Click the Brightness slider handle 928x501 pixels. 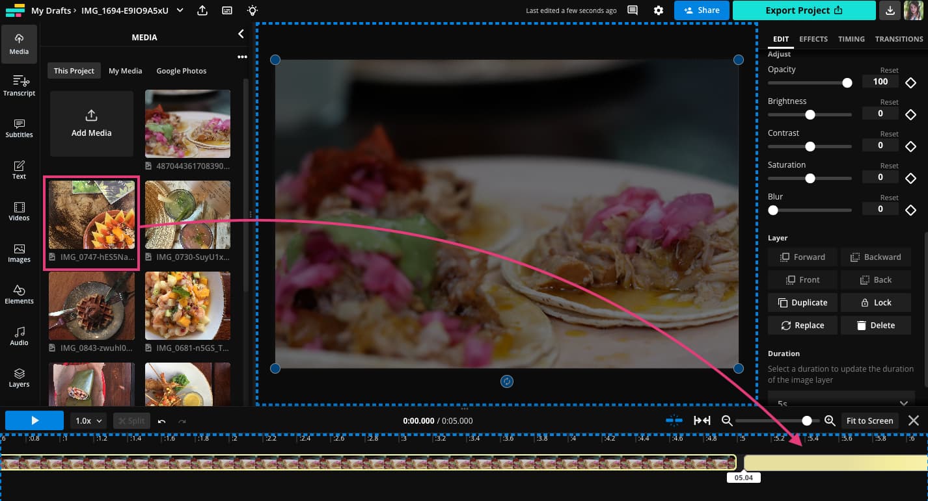click(810, 114)
